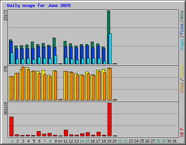Select day 13 on the x-axis
Image resolution: width=186 pixels, height=145 pixels.
pos(76,141)
